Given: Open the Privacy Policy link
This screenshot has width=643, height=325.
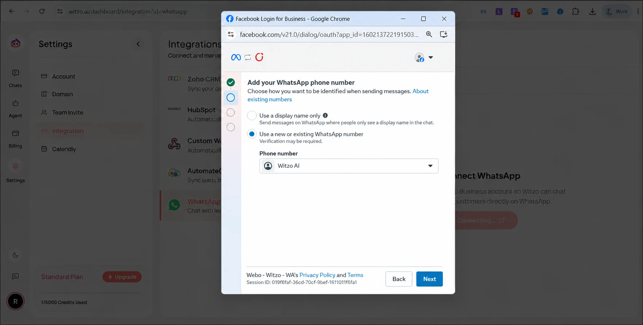Looking at the screenshot, I should (x=317, y=275).
